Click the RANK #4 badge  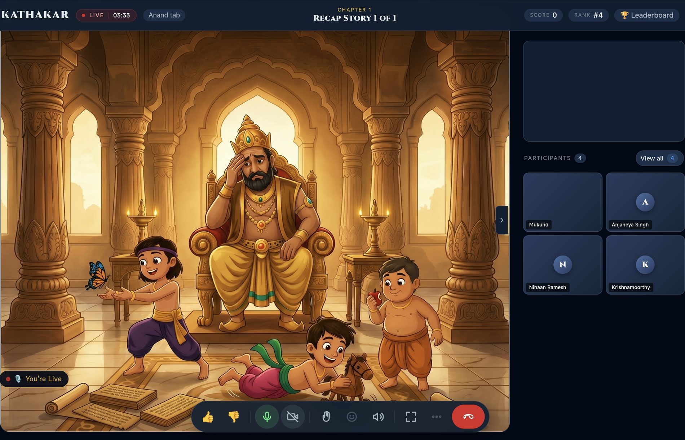pyautogui.click(x=588, y=15)
